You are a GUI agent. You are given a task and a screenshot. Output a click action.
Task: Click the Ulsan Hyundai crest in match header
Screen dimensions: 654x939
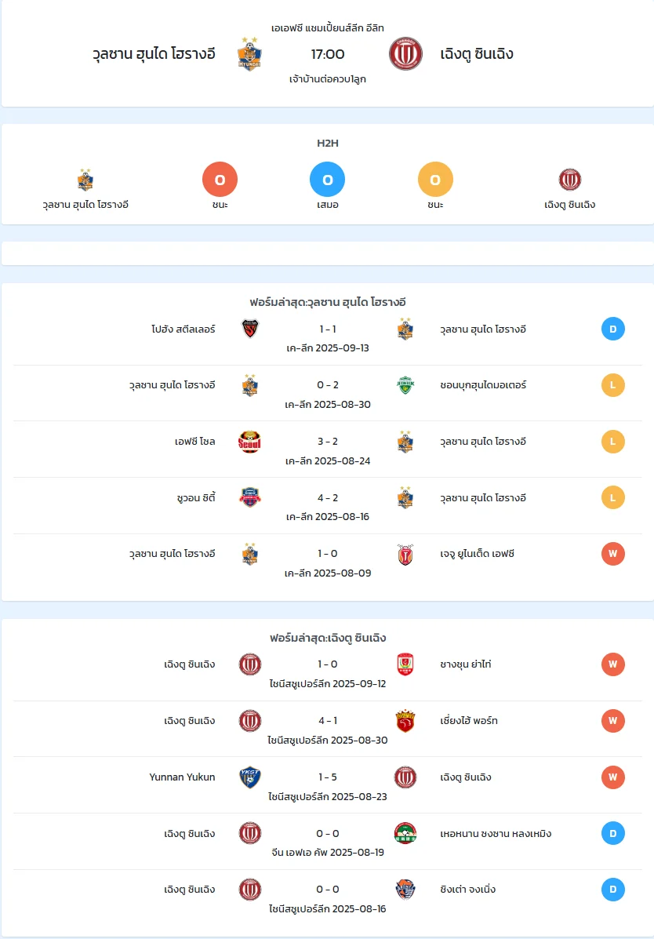[x=249, y=54]
